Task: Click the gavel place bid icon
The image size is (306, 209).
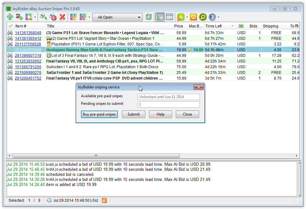Action: [x=43, y=17]
